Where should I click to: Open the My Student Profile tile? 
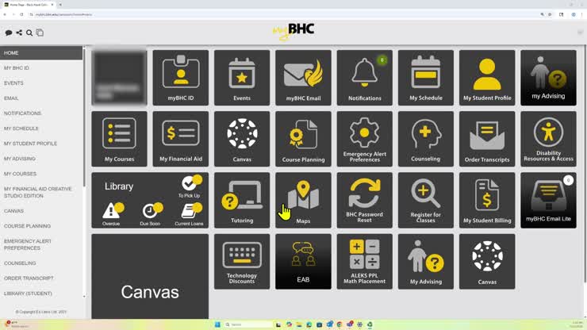pos(487,78)
